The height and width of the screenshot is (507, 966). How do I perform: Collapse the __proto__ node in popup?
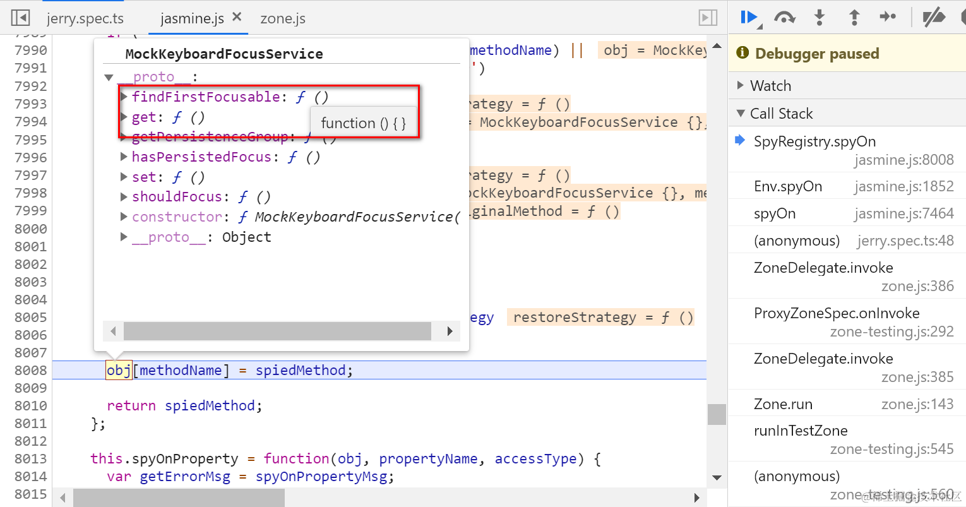(x=109, y=78)
